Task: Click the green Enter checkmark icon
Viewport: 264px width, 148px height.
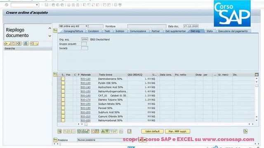Action: pos(7,5)
